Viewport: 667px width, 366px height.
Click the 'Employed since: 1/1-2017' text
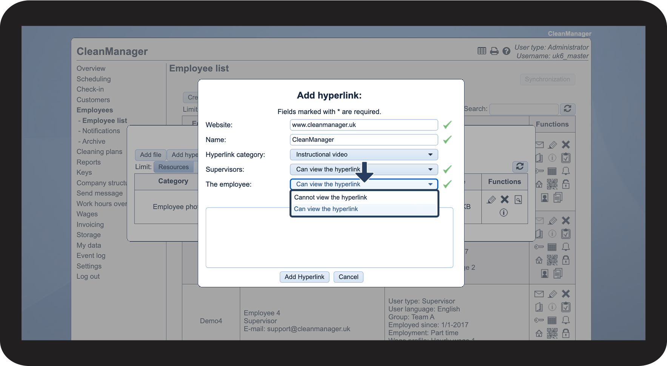428,325
